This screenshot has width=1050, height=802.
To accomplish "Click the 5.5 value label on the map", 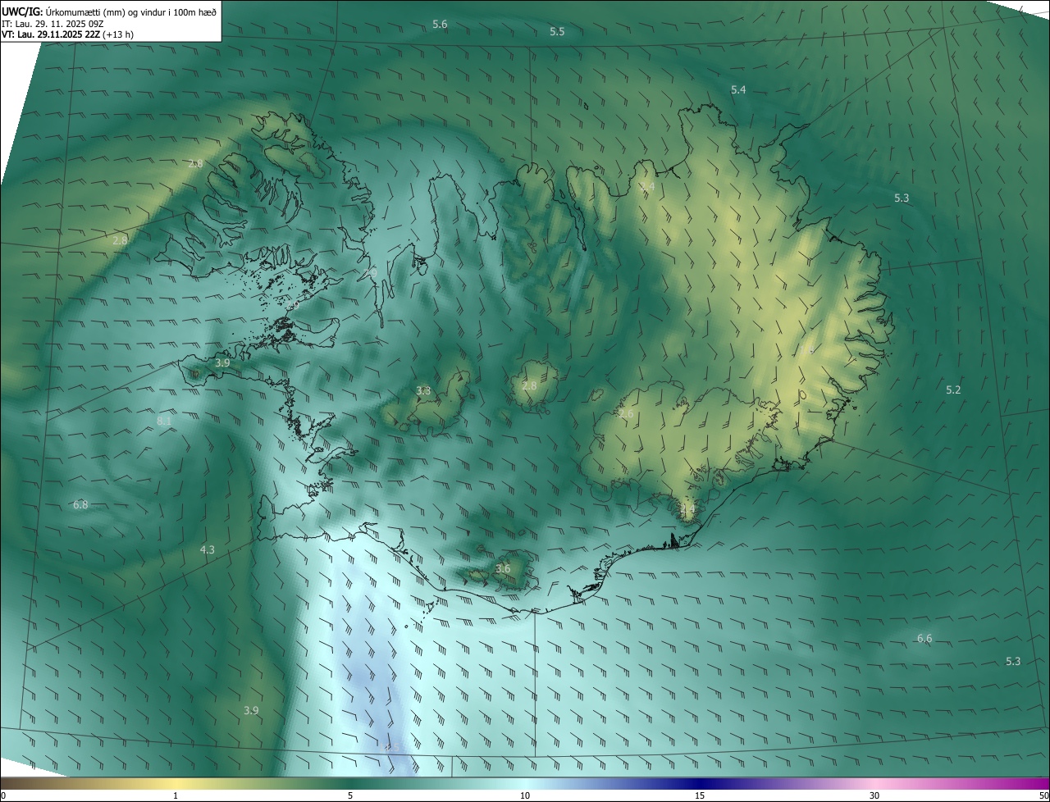I will tap(557, 31).
